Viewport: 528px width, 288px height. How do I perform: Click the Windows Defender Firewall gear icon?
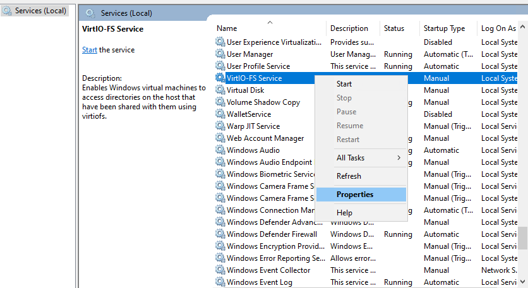tap(220, 234)
